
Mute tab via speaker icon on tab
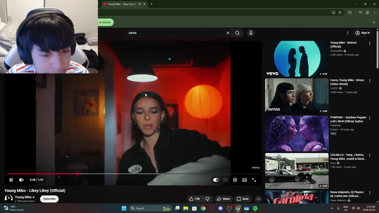tap(140, 4)
